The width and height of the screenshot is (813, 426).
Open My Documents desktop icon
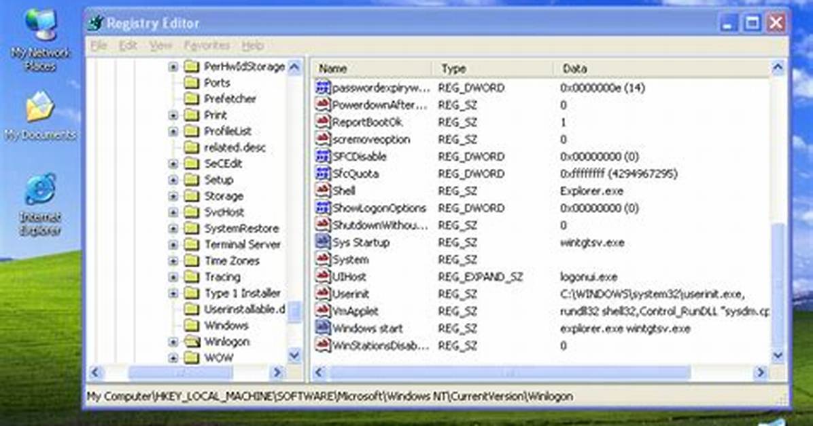40,116
